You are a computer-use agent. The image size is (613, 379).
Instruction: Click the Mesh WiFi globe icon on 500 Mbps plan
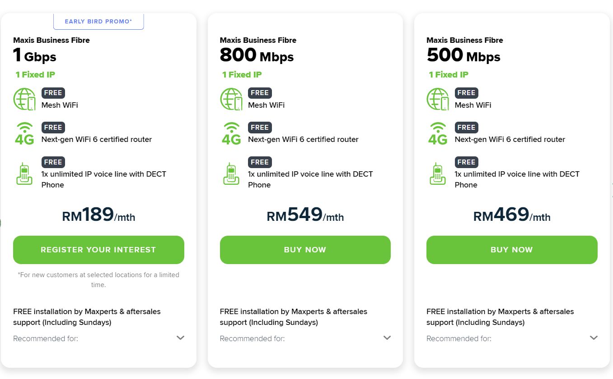pyautogui.click(x=437, y=99)
